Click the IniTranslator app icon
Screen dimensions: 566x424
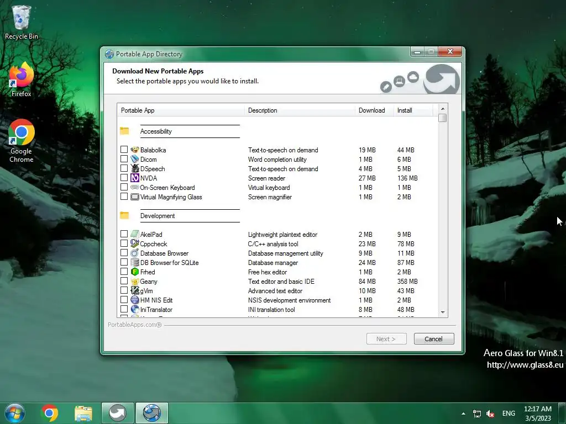(x=135, y=309)
